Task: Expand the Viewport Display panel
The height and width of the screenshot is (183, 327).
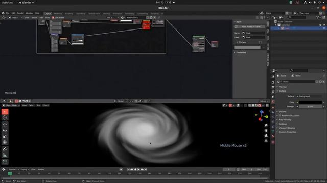Action: click(x=287, y=128)
